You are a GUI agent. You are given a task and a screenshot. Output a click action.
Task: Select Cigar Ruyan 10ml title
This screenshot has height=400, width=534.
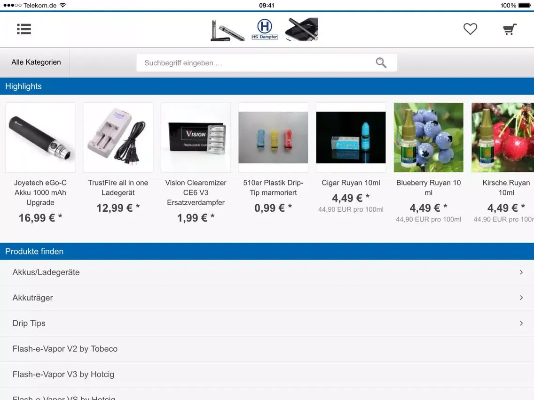(351, 183)
